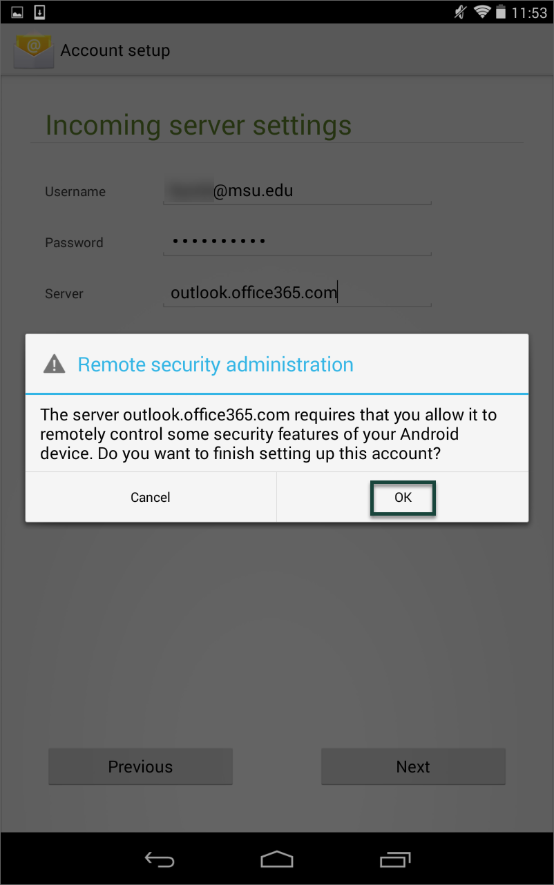Viewport: 554px width, 885px height.
Task: Go to the Previous setup step
Action: (x=140, y=766)
